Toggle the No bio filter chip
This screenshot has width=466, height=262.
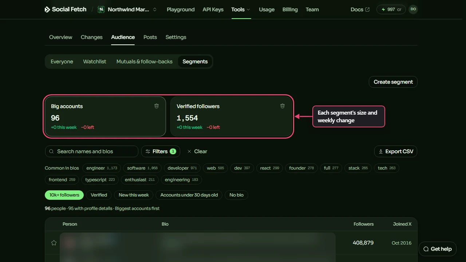[237, 195]
